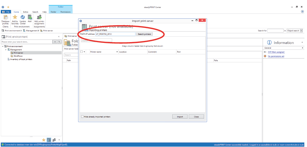Image resolution: width=307 pixels, height=147 pixels.
Task: Click the favorites star at the bottom of the tree panel
Action: (x=44, y=140)
